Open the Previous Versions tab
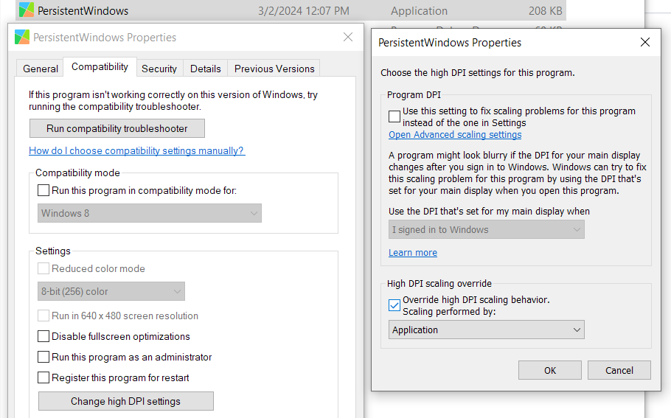 coord(274,69)
